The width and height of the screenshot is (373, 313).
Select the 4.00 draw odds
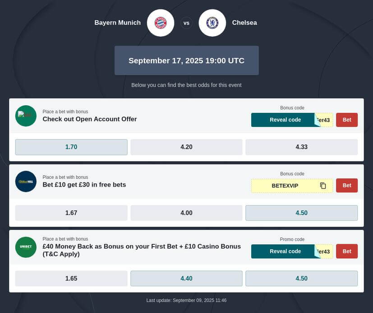pos(187,213)
